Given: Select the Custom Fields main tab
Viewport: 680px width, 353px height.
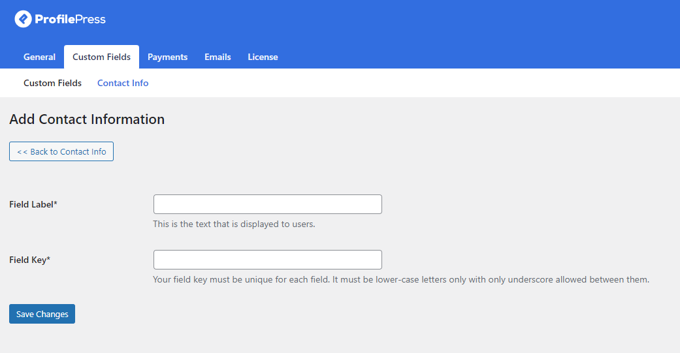Looking at the screenshot, I should pyautogui.click(x=101, y=57).
